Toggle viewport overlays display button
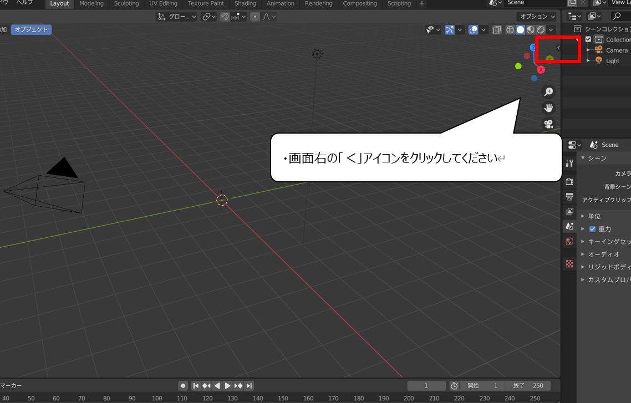The image size is (631, 403). point(474,30)
